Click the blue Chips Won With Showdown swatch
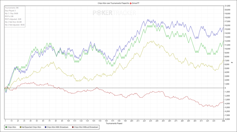Screen dimensions: 237x132 click(x=45, y=127)
